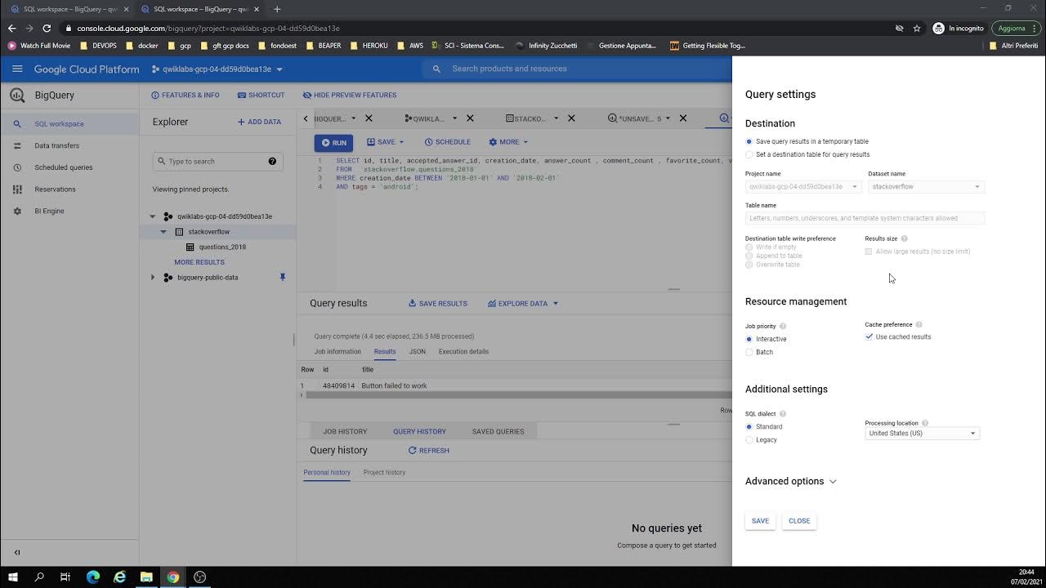This screenshot has height=588, width=1046.
Task: Select Batch job priority
Action: (749, 352)
